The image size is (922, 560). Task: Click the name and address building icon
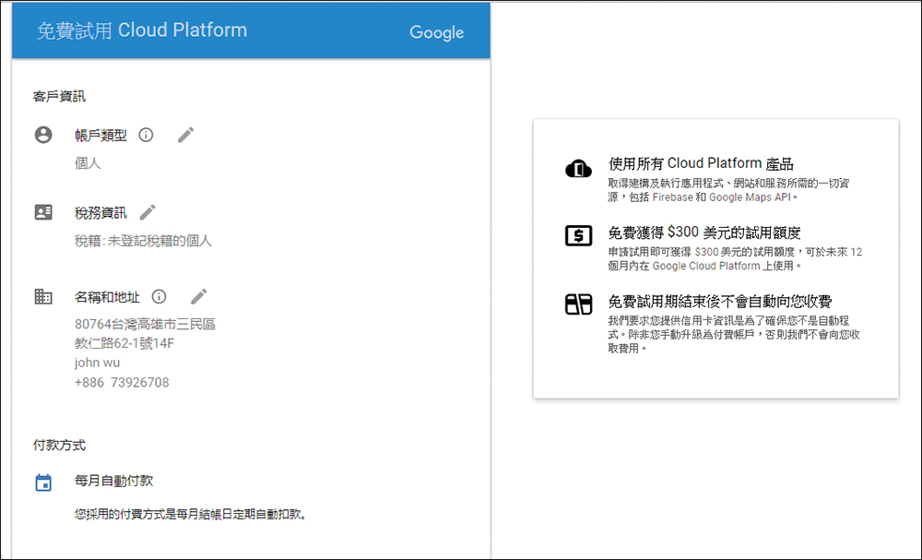[43, 296]
